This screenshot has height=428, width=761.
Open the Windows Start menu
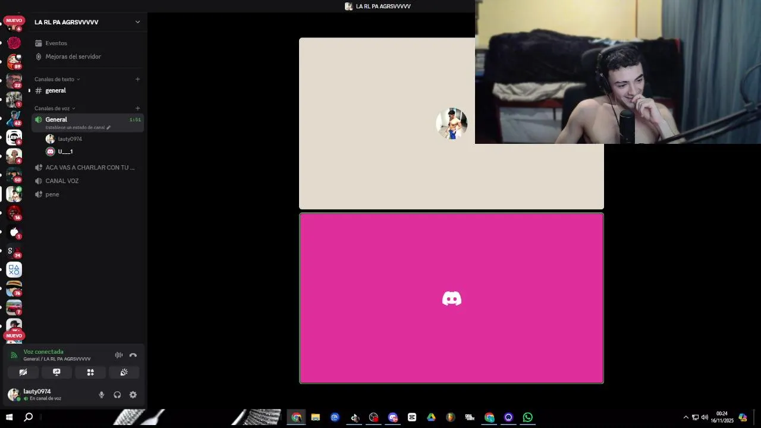pyautogui.click(x=10, y=417)
